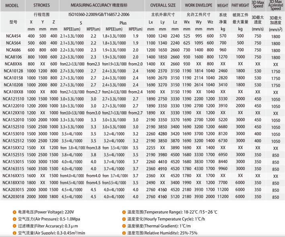Select the NCA152512 model name
285x237 pixels.
click(13, 141)
